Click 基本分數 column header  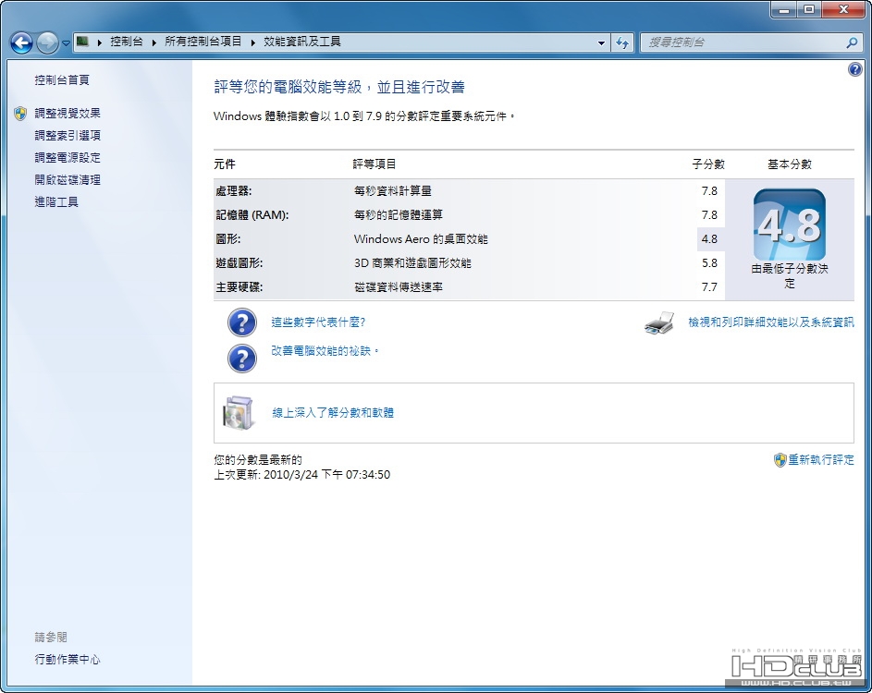click(790, 164)
